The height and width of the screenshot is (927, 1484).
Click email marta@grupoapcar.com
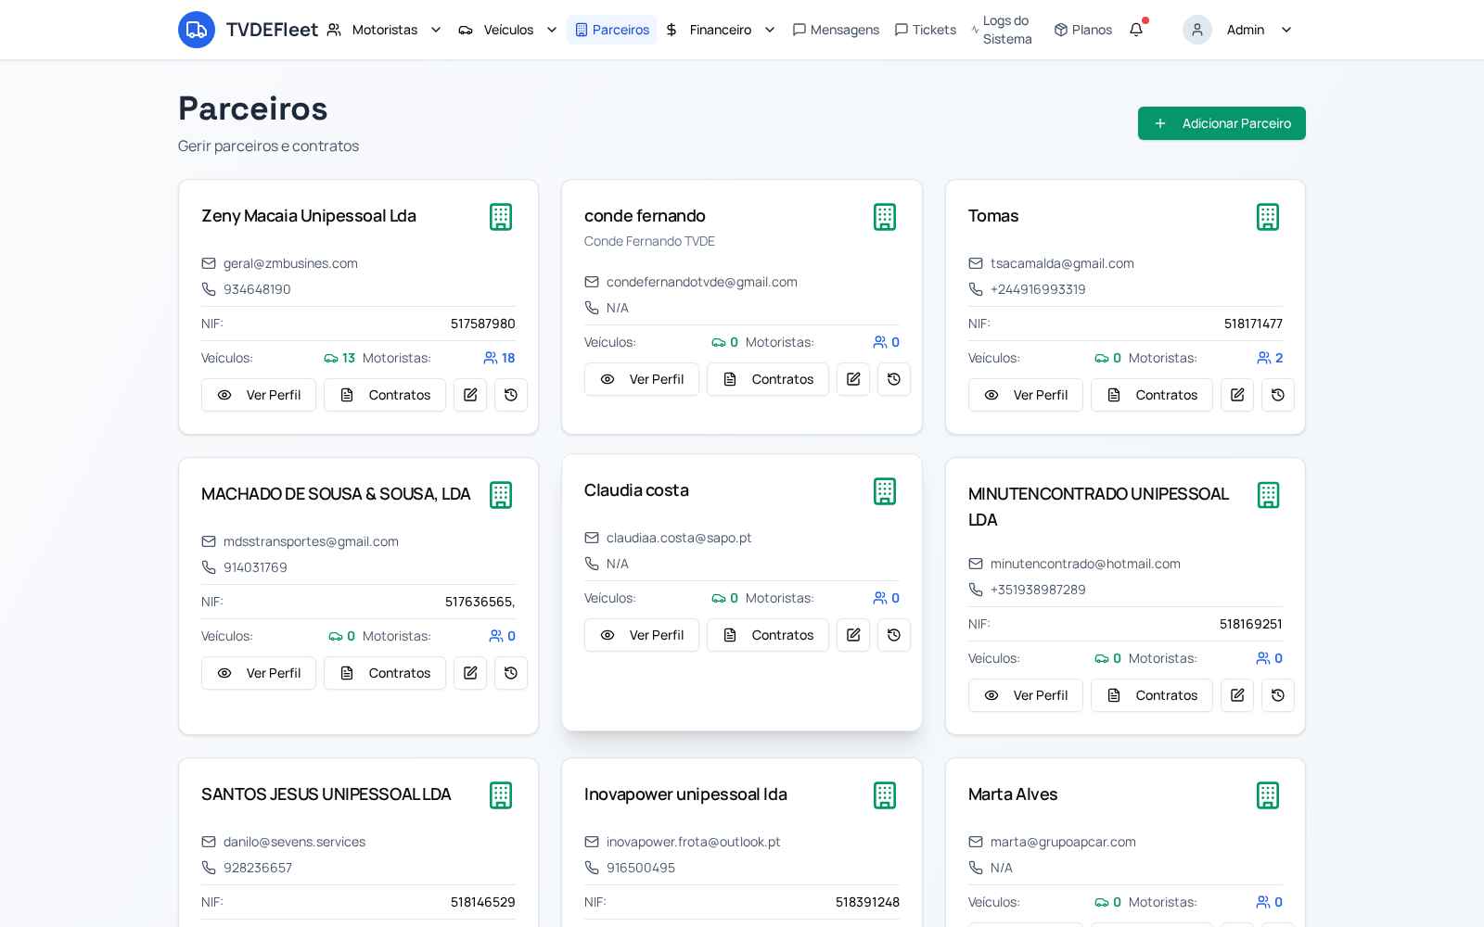pos(1063,842)
